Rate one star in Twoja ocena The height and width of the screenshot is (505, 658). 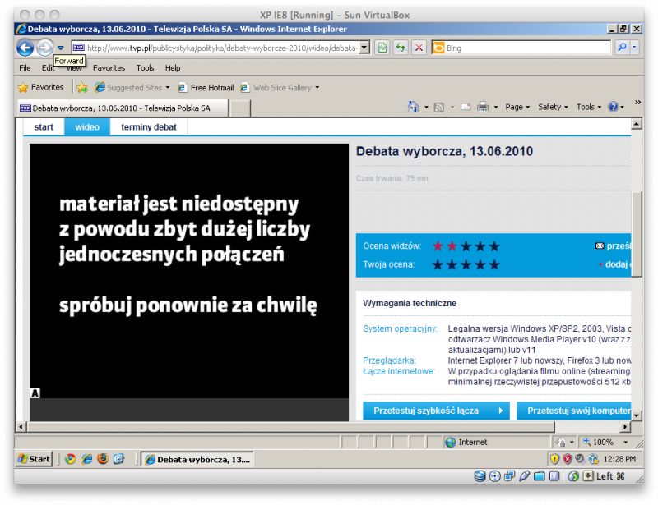click(x=438, y=264)
